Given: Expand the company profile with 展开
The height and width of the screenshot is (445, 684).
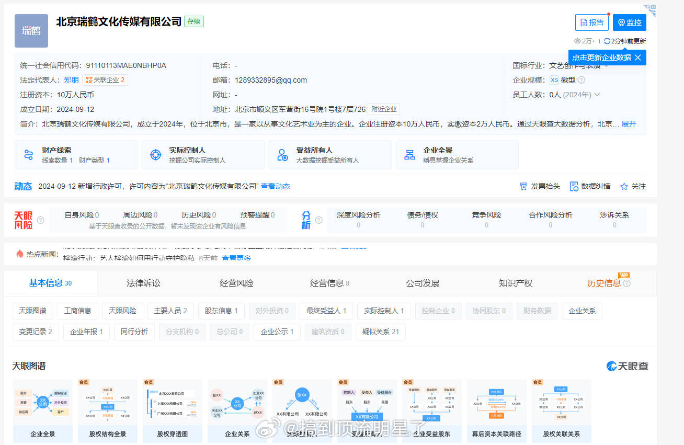Looking at the screenshot, I should (629, 124).
